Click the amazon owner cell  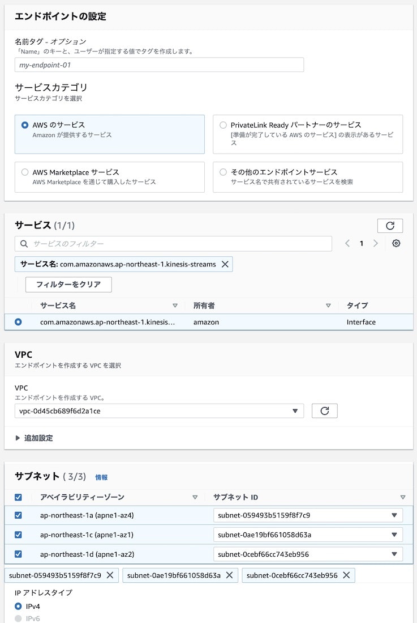click(206, 322)
